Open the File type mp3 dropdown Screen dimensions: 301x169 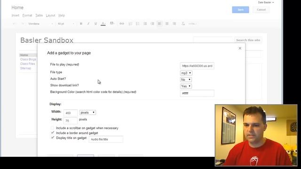coord(186,73)
